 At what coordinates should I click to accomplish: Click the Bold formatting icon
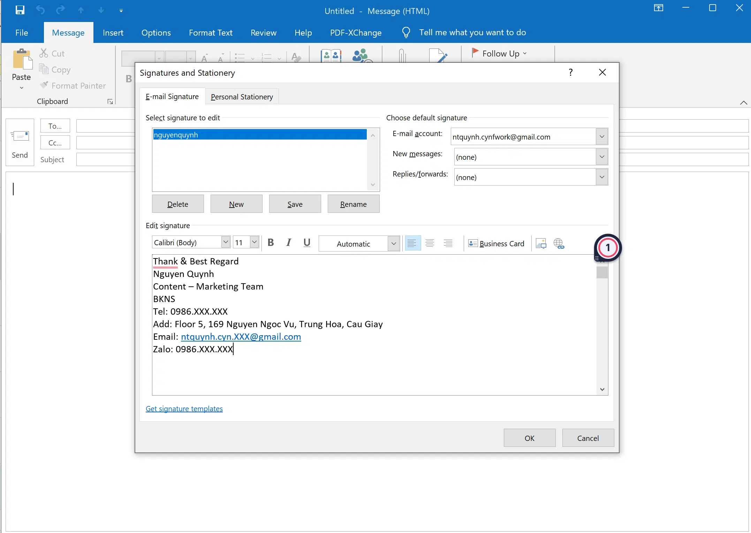(271, 242)
